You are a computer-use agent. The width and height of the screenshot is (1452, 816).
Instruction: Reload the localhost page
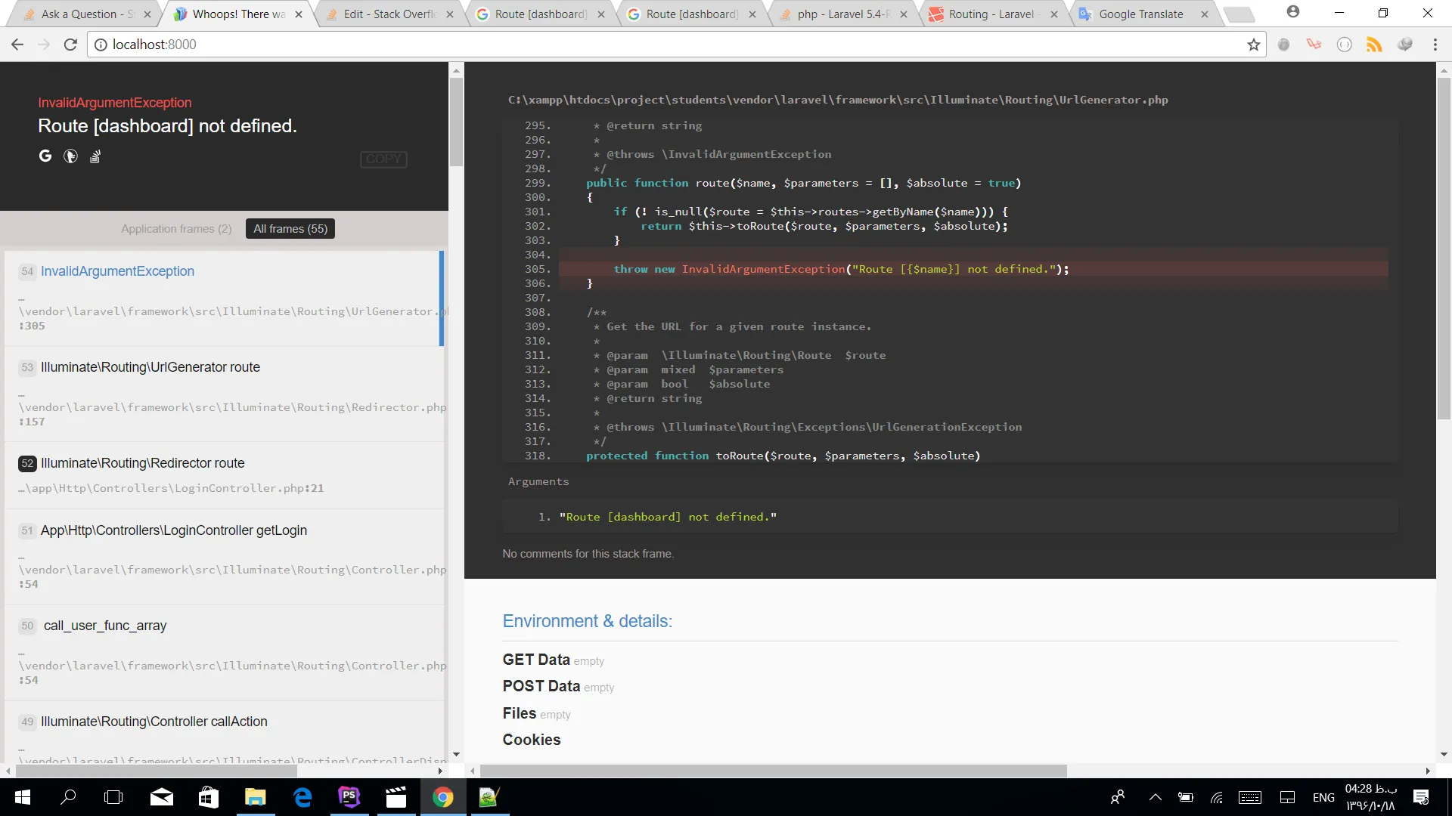coord(70,45)
